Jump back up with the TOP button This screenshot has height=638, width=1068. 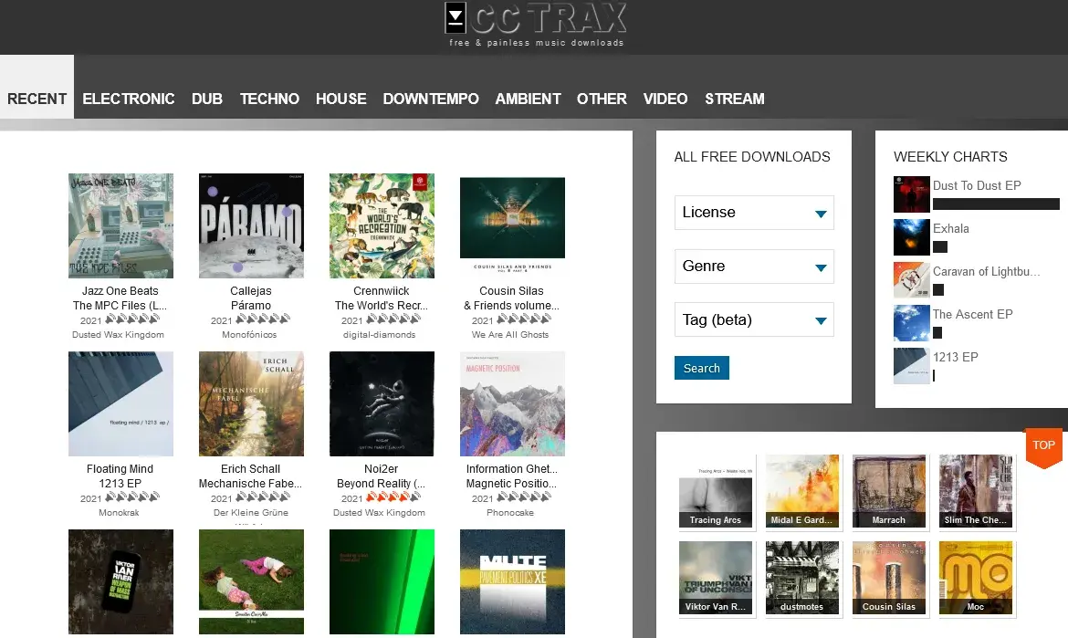tap(1043, 446)
